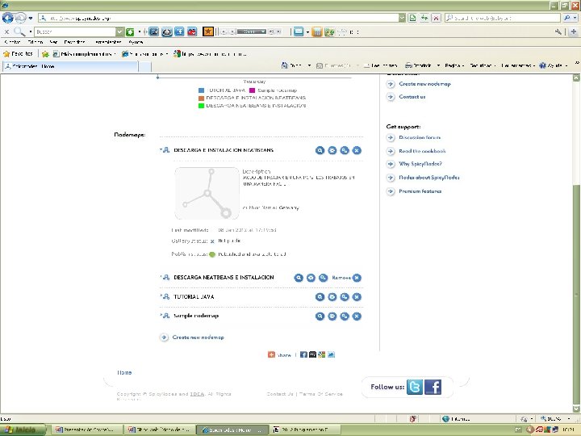Click blue TUTORIAL JAVA legend swatch
The image size is (581, 436).
[201, 90]
